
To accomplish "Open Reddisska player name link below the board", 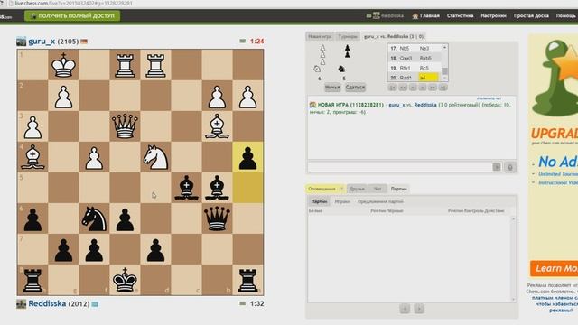I will pyautogui.click(x=47, y=303).
